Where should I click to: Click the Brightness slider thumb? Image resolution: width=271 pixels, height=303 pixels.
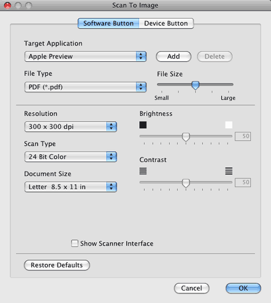186,137
